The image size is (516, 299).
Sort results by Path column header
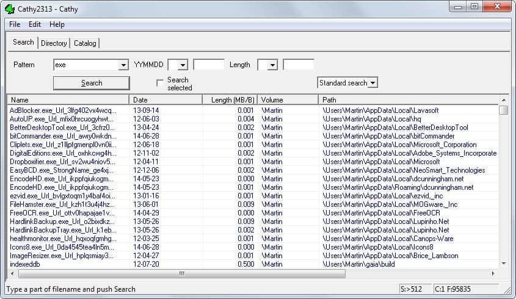(408, 100)
